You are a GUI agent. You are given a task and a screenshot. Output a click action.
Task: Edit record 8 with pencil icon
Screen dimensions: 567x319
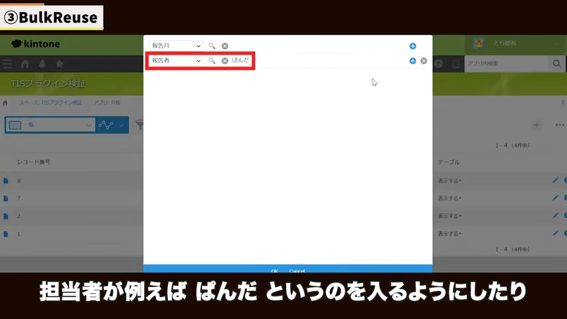556,180
